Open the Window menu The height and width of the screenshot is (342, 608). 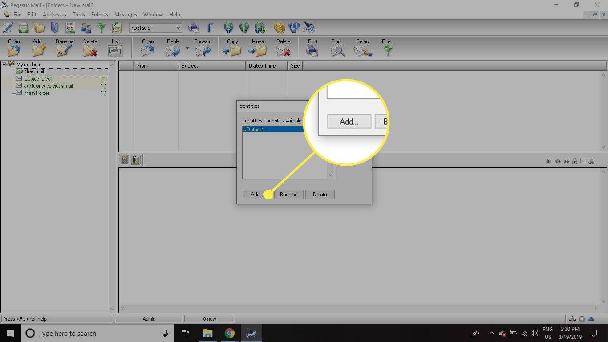click(153, 15)
